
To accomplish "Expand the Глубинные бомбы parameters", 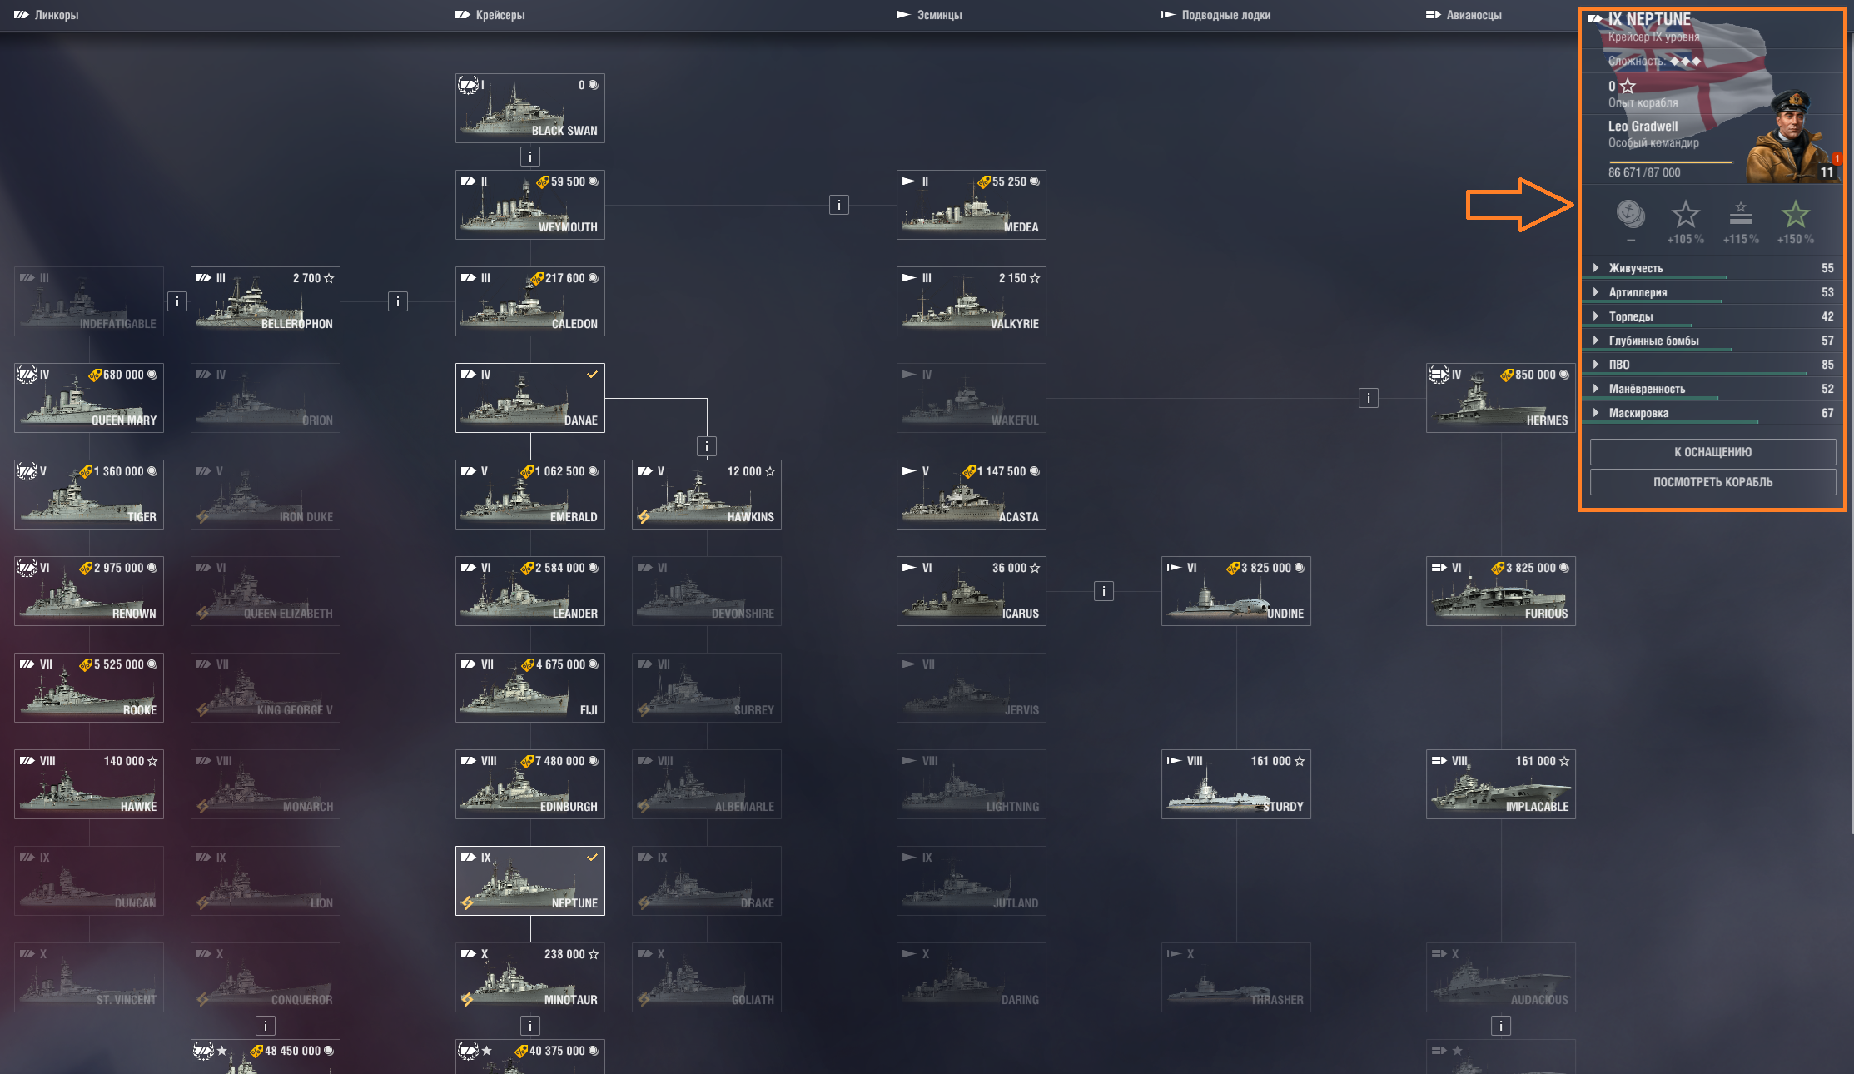I will coord(1712,341).
